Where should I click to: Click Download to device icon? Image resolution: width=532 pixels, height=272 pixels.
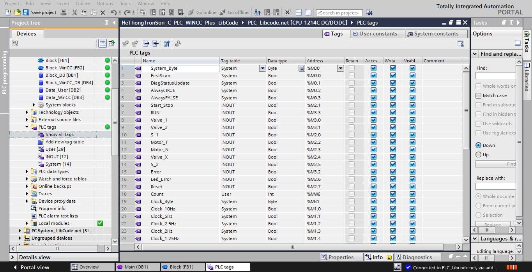(152, 12)
